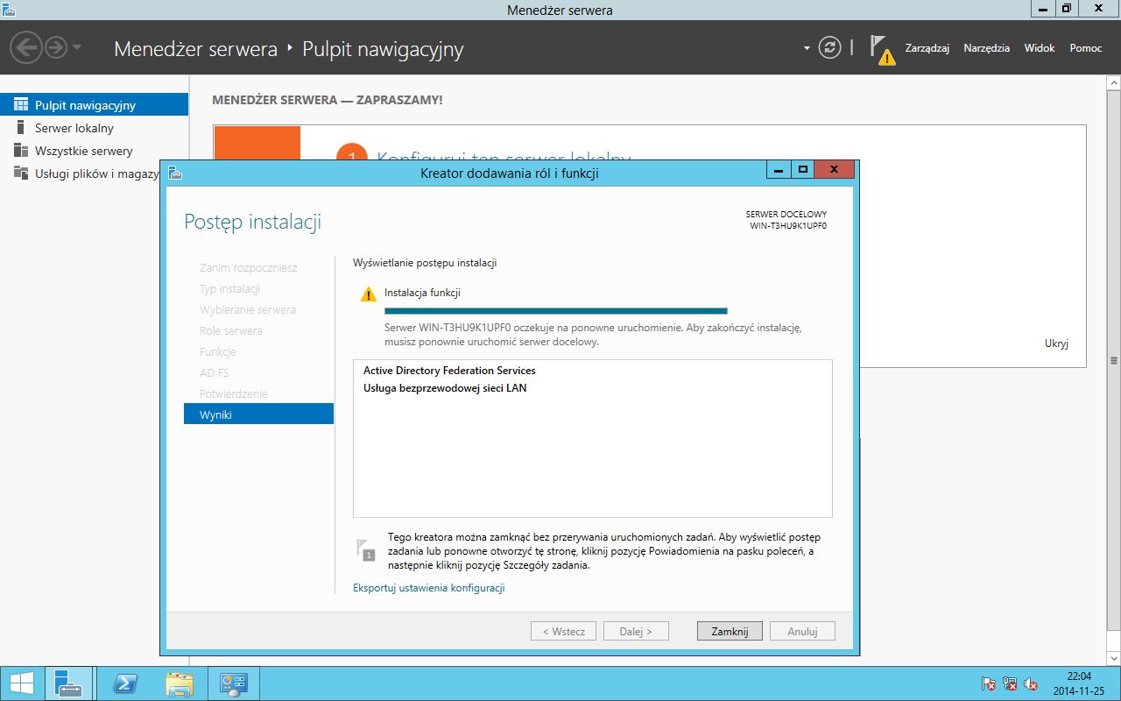Open the Zarządzaj menu
1121x701 pixels.
click(x=927, y=48)
